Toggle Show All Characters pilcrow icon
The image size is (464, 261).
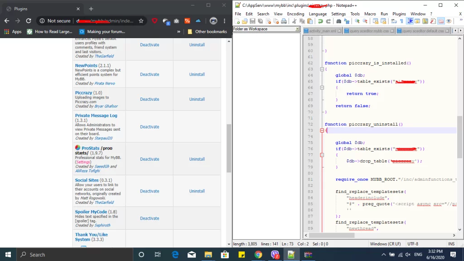(x=401, y=21)
